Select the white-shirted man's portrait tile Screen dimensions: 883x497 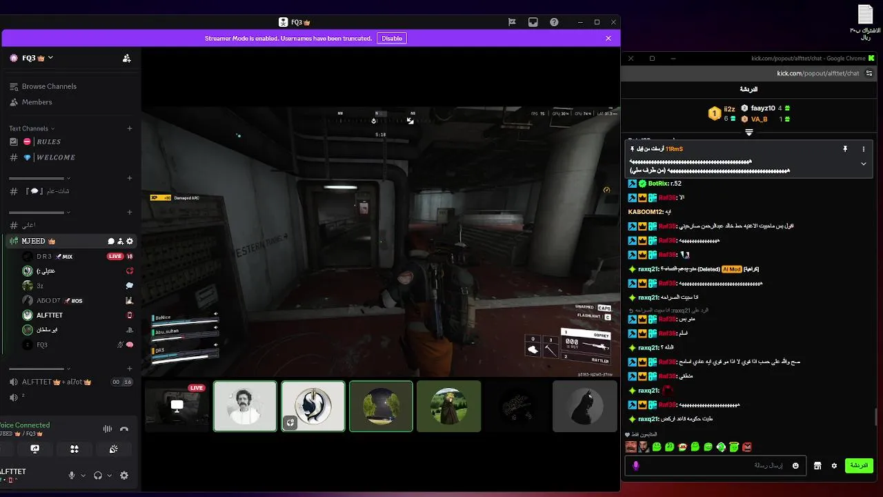pos(245,407)
